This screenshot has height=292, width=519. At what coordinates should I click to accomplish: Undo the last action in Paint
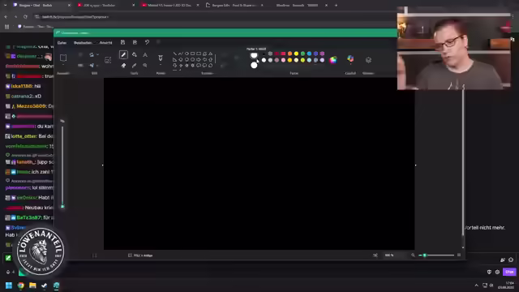coord(147,42)
